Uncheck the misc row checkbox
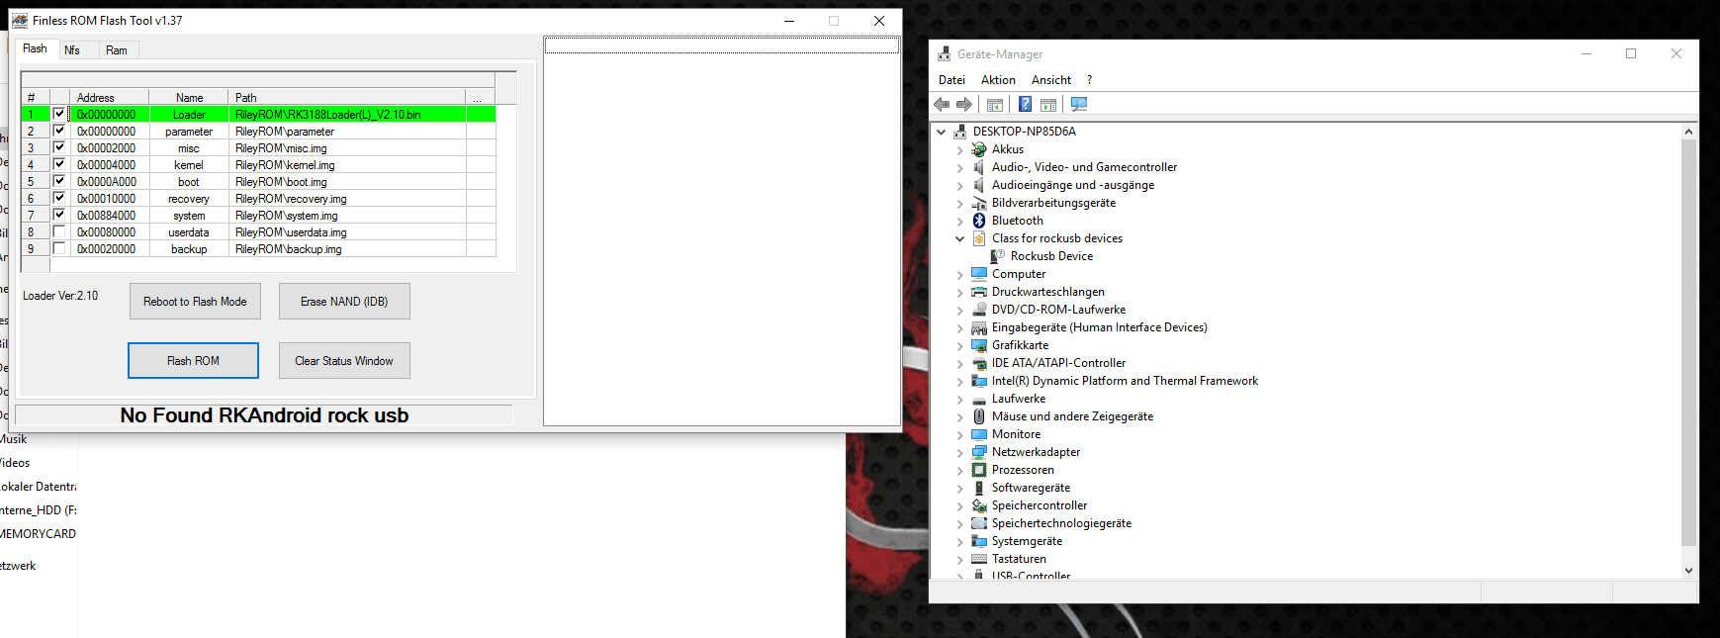Viewport: 1720px width, 638px height. coord(58,147)
